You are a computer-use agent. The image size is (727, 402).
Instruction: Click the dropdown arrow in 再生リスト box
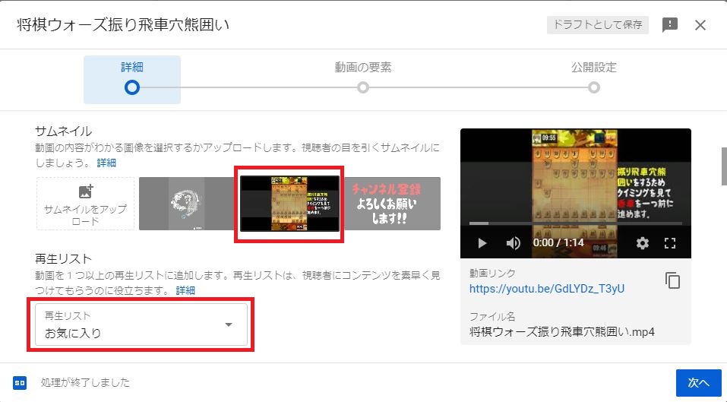[229, 324]
